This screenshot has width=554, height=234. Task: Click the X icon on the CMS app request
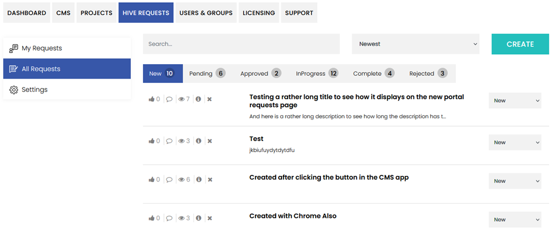click(x=209, y=180)
